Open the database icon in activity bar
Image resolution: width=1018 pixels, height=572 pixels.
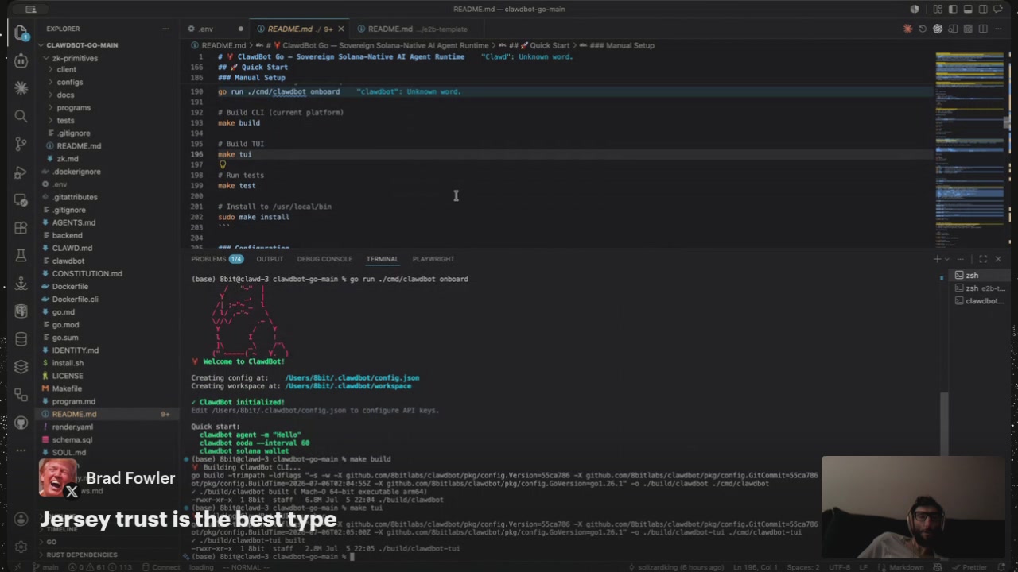coord(21,339)
